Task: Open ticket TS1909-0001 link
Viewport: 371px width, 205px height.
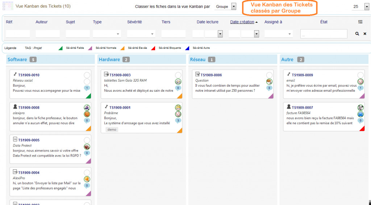Action: 120,108
